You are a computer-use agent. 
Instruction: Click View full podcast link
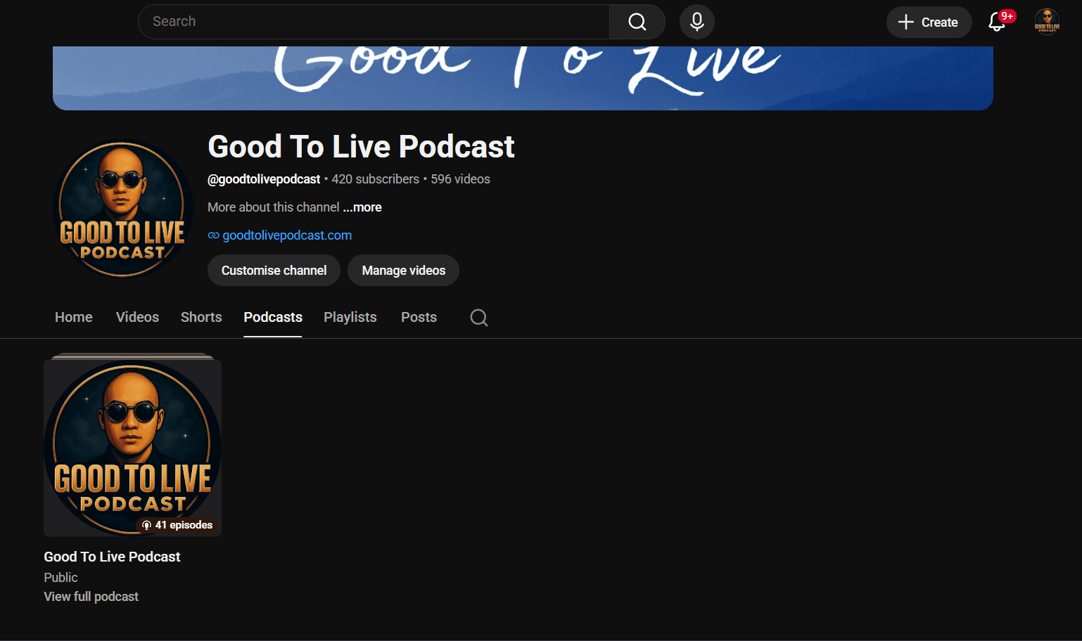pyautogui.click(x=91, y=597)
